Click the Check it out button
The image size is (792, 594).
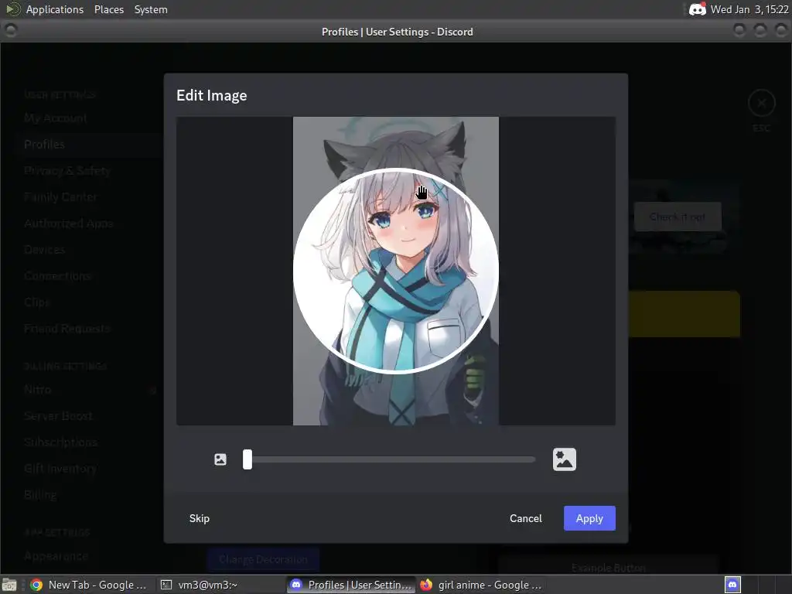pyautogui.click(x=678, y=217)
